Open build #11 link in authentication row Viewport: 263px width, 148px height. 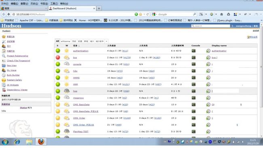[x=125, y=51]
